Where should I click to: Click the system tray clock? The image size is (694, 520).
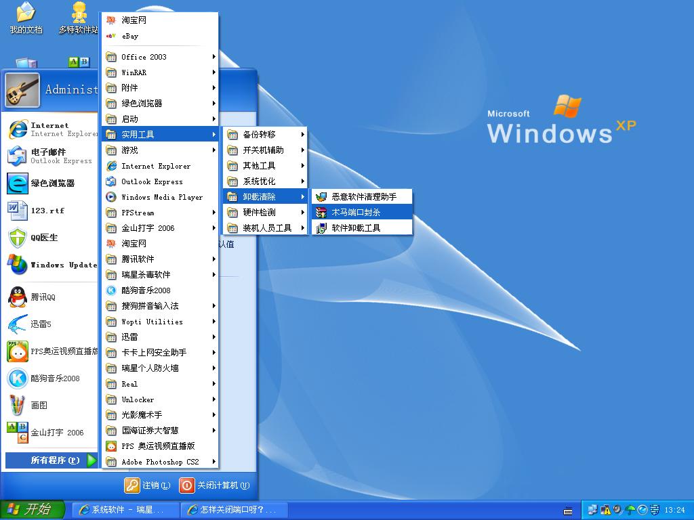674,510
